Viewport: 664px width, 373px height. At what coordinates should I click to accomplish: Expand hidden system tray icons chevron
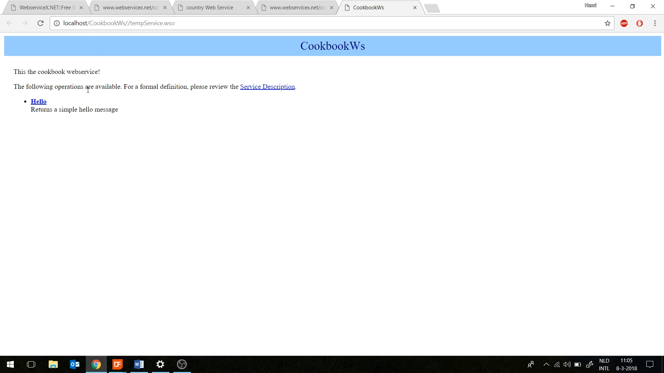point(546,364)
